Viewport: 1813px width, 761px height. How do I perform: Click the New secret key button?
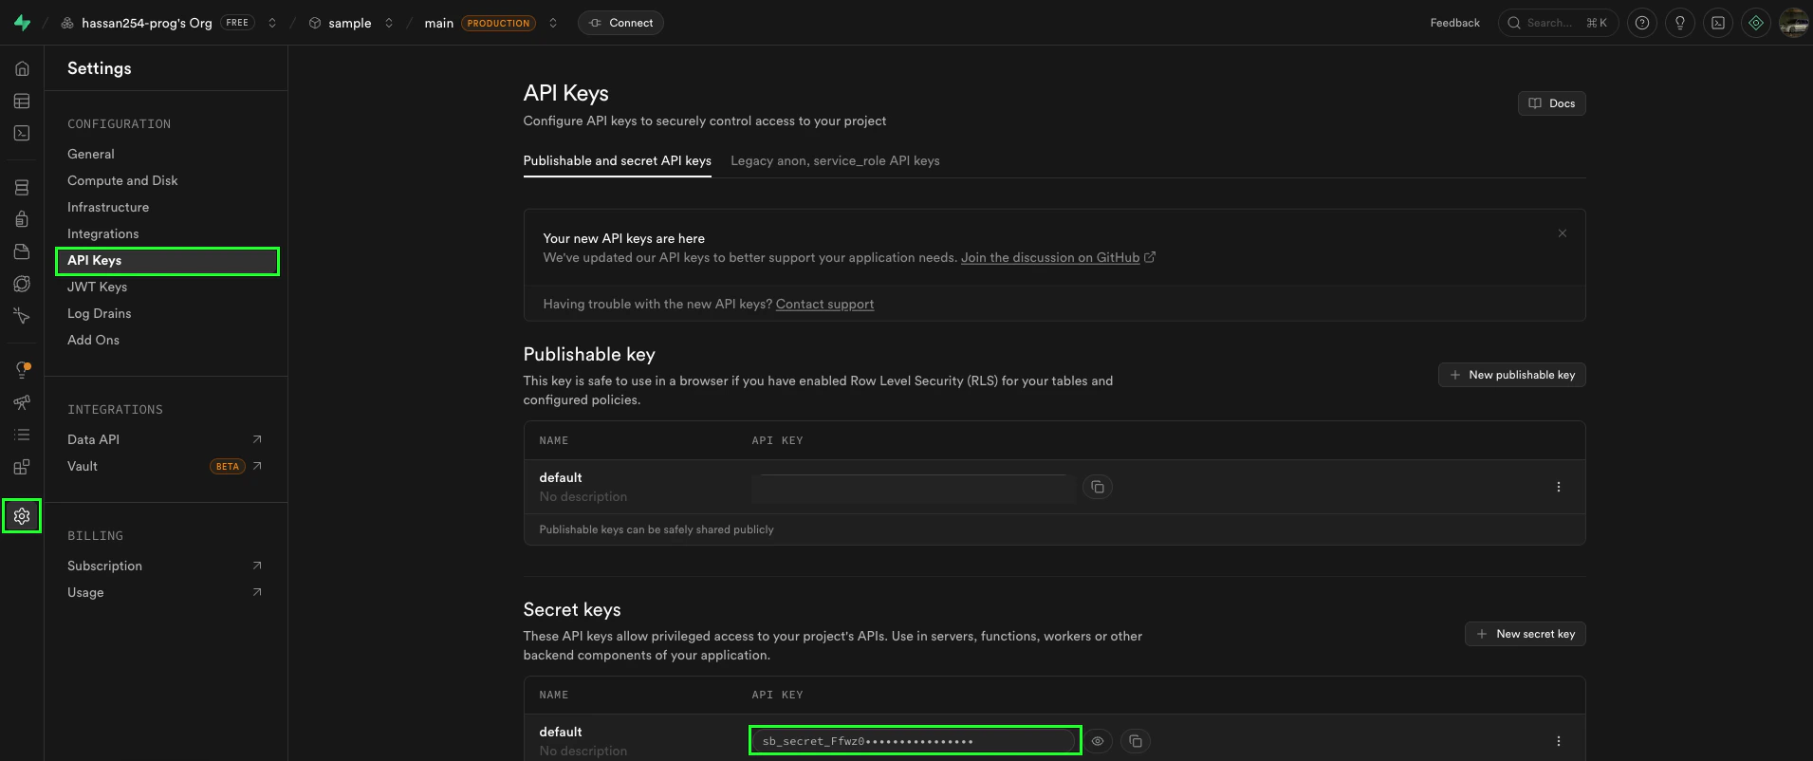pos(1525,634)
